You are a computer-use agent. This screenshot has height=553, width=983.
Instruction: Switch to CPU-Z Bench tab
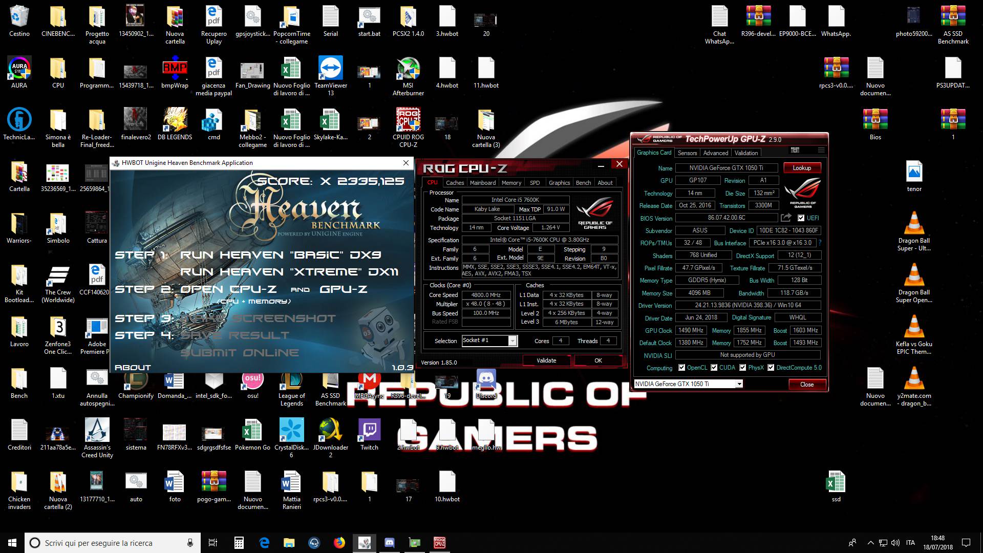click(x=583, y=183)
